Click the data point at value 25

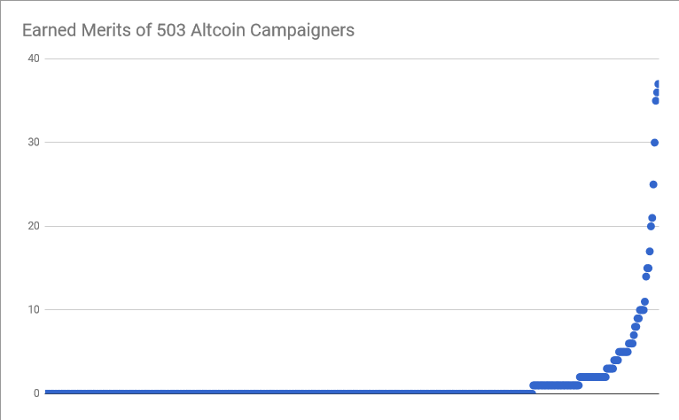point(653,184)
